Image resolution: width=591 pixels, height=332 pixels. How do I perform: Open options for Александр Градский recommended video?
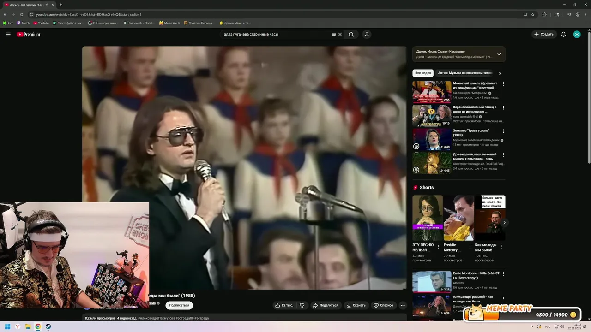(x=503, y=297)
